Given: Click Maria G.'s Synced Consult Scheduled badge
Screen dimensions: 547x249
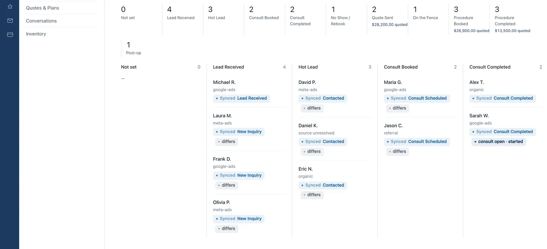Looking at the screenshot, I should pos(417,98).
